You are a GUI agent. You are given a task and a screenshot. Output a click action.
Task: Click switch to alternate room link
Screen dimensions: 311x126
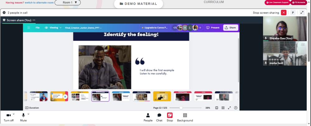(x=39, y=2)
